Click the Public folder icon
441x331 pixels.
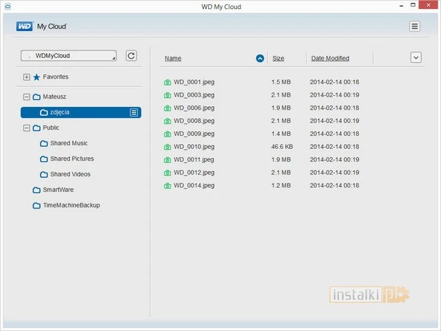(37, 128)
